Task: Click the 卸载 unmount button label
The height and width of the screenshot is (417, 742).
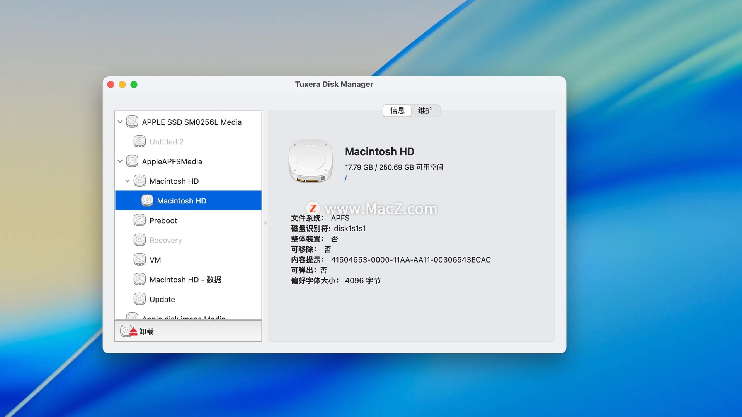Action: [146, 332]
